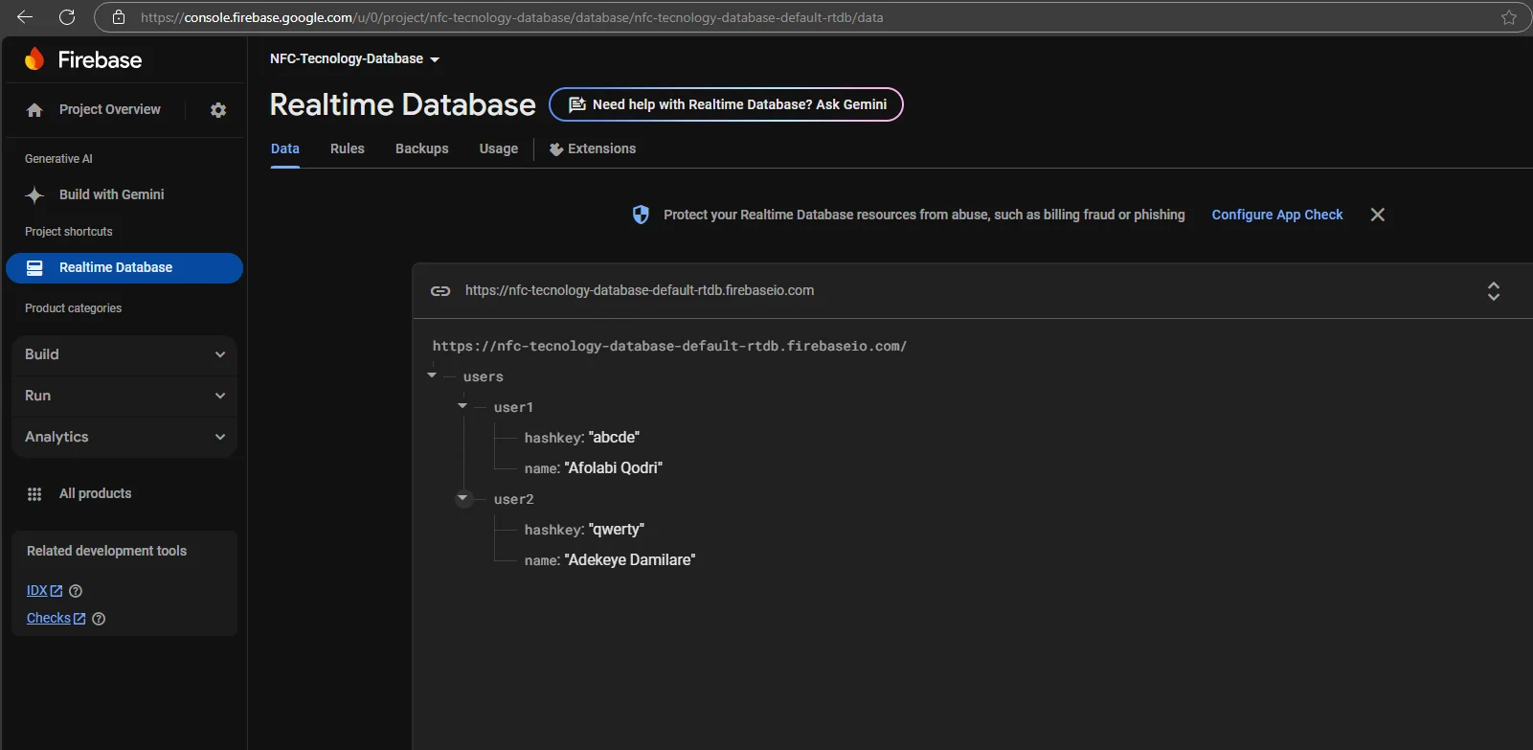This screenshot has width=1533, height=750.
Task: Click Configure App Check
Action: tap(1277, 215)
